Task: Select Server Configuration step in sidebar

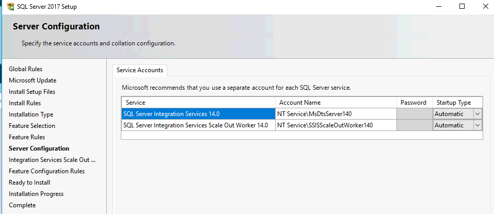Action: click(x=39, y=148)
